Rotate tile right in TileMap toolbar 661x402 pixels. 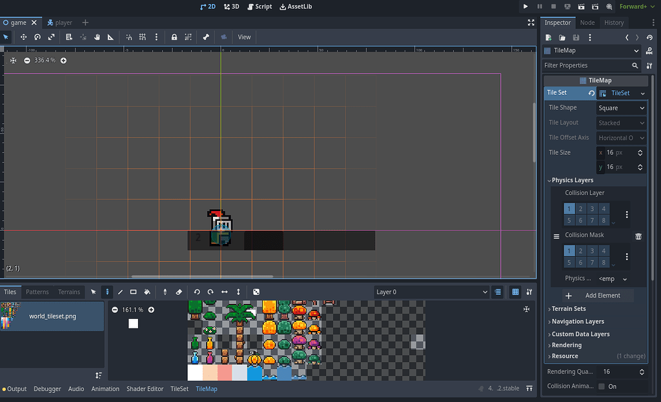point(210,292)
